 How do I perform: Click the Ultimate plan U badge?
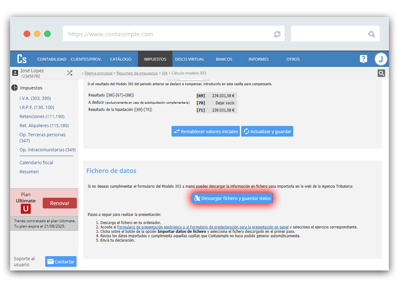[26, 210]
